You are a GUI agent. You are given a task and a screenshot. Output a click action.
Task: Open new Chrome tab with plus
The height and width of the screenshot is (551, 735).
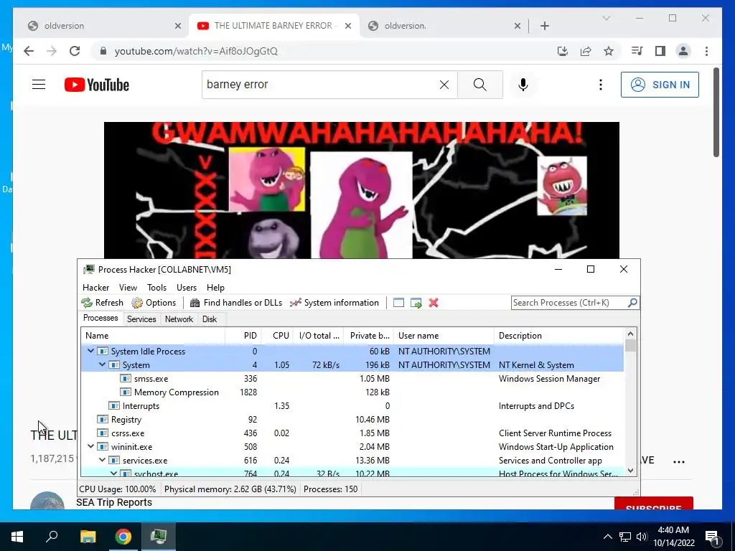point(545,26)
